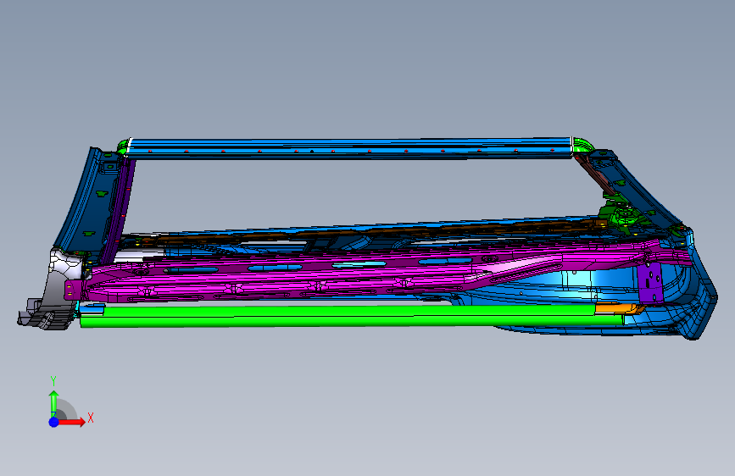Select the top blue rail with red dots

coord(349,148)
